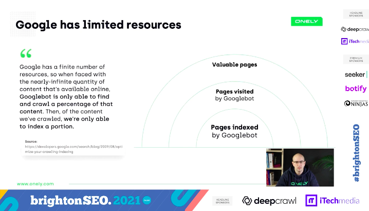
Task: Click the iTechmedia logo in right sidebar
Action: coord(355,41)
